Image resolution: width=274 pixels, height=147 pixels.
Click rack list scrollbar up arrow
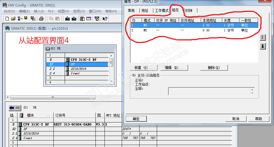point(111,56)
